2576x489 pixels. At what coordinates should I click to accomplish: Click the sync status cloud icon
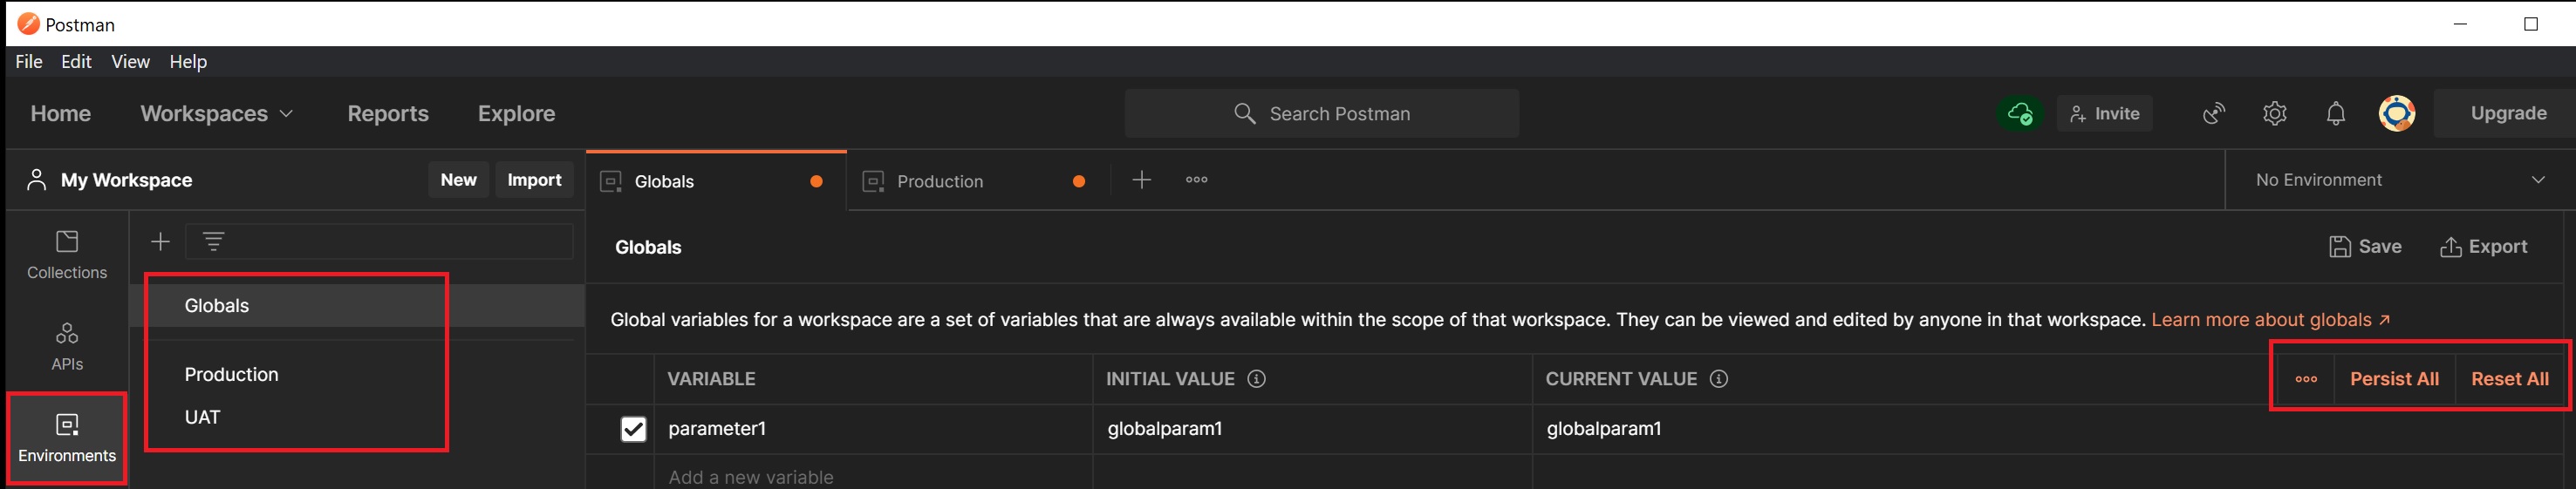2019,114
